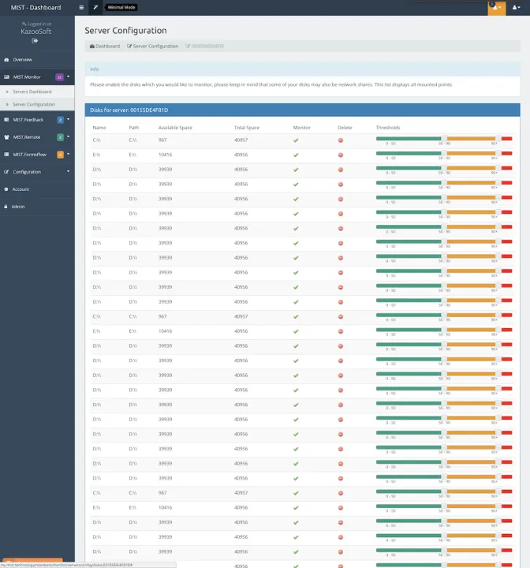Expand the MIST.Feedback caret arrow
Viewport: 530px width, 568px height.
tap(68, 120)
